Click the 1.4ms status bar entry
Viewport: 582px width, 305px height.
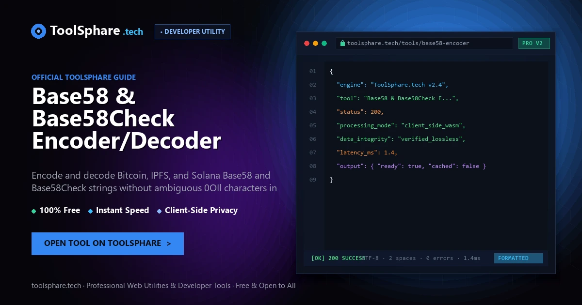pos(472,258)
